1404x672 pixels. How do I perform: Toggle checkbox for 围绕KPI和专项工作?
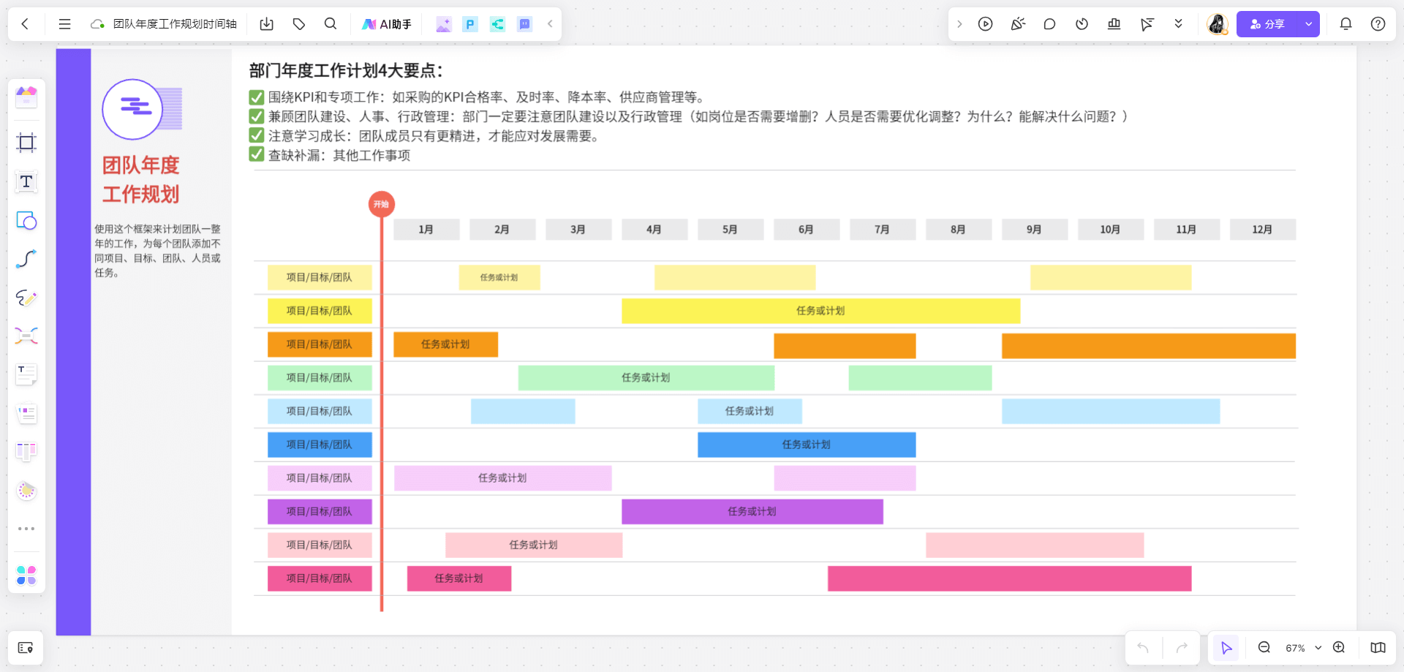(257, 97)
